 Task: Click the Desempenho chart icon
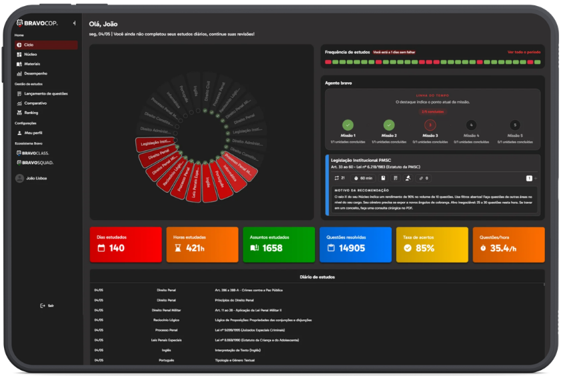coord(19,73)
